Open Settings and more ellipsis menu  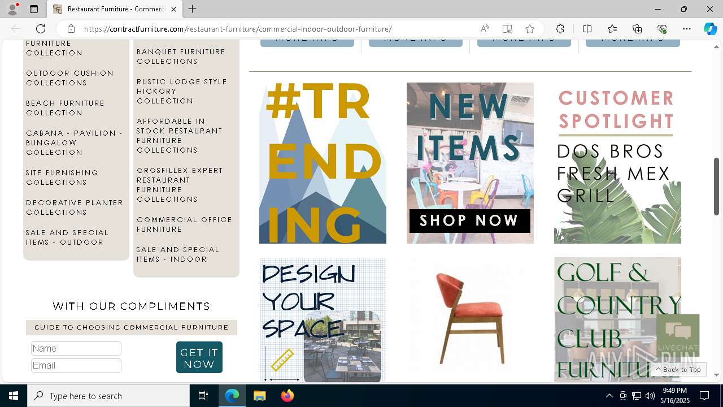(687, 29)
